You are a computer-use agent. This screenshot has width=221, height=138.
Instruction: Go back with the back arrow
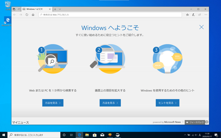coord(15,15)
